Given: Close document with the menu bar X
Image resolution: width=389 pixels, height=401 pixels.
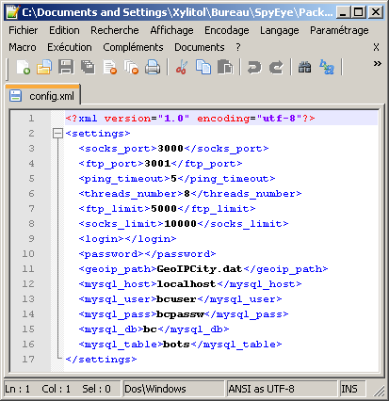Looking at the screenshot, I should (376, 47).
